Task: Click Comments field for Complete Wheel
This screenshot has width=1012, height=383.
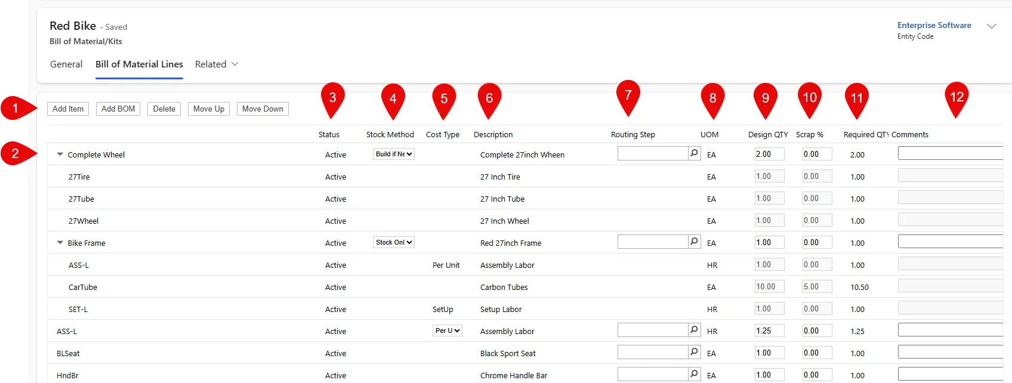Action: 951,154
